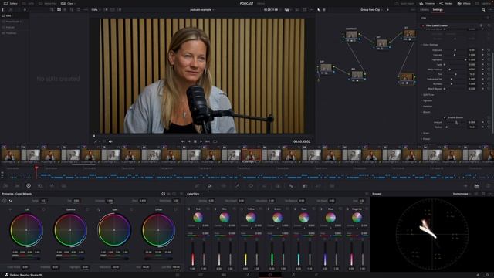Toggle the Effects panel button

click(464, 3)
